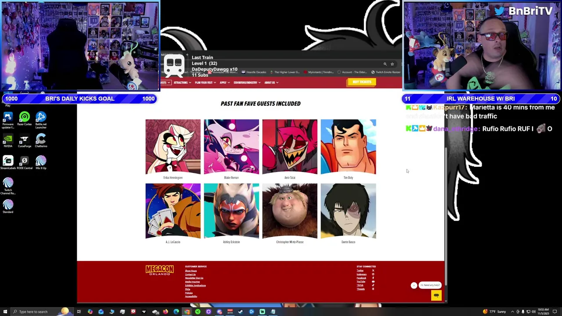Open a new browser tab with plus
The image size is (562, 316).
[187, 55]
